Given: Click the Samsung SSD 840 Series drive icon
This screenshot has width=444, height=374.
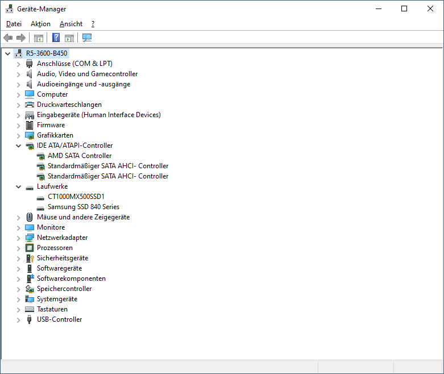Looking at the screenshot, I should (x=40, y=207).
